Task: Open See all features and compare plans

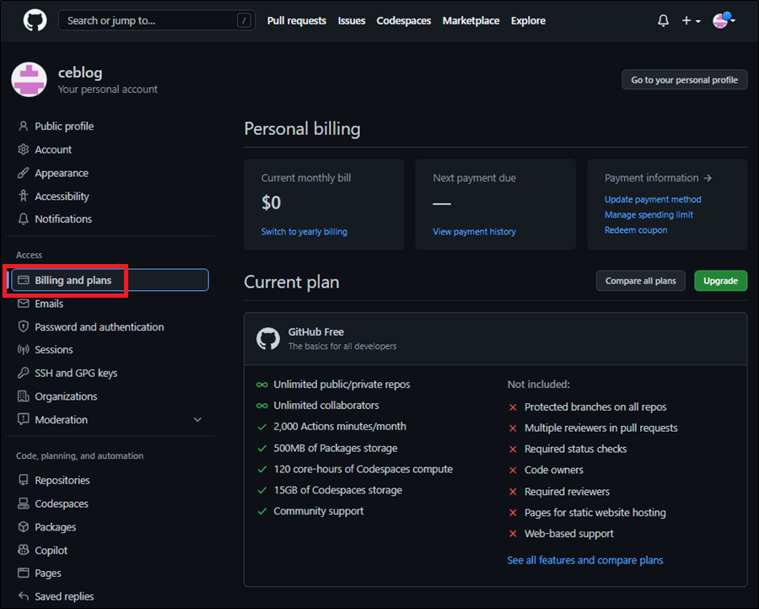Action: (x=584, y=560)
